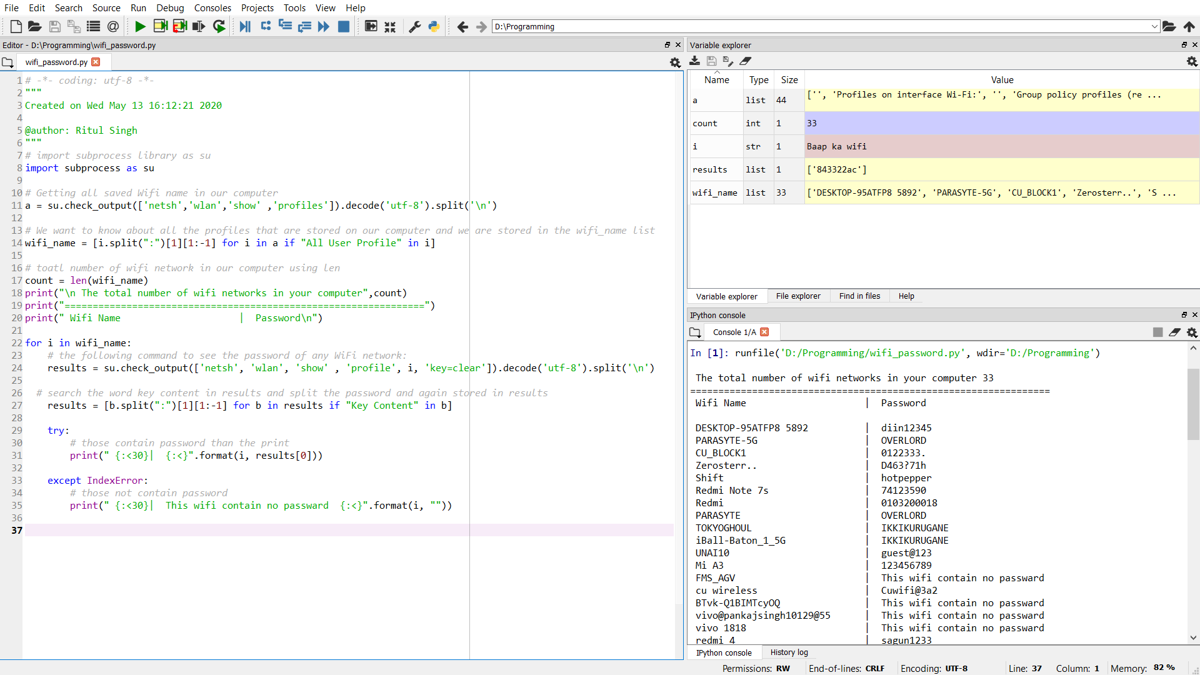The image size is (1200, 675).
Task: Stop debugging with blue square icon
Action: point(344,26)
